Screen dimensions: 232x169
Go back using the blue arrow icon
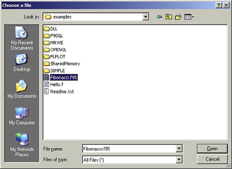click(159, 17)
